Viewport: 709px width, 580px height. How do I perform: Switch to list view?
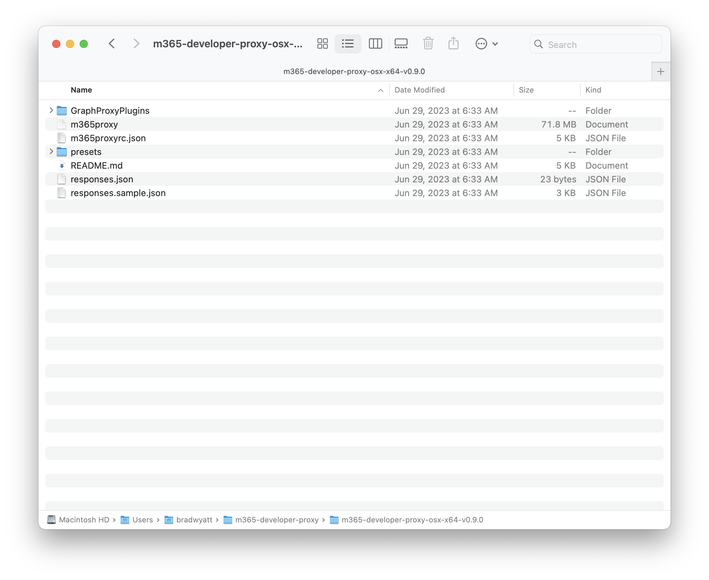pos(348,44)
